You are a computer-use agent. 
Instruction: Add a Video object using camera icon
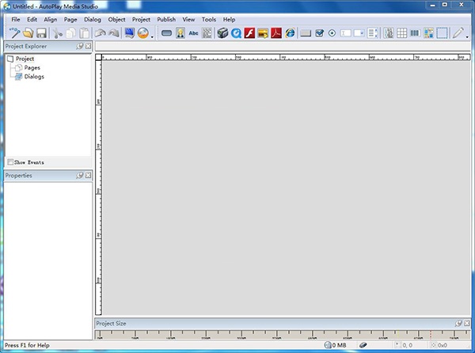222,33
